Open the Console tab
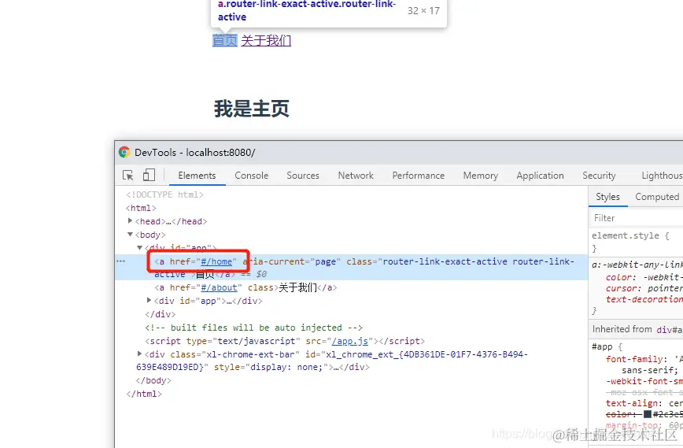The height and width of the screenshot is (448, 683). tap(251, 176)
